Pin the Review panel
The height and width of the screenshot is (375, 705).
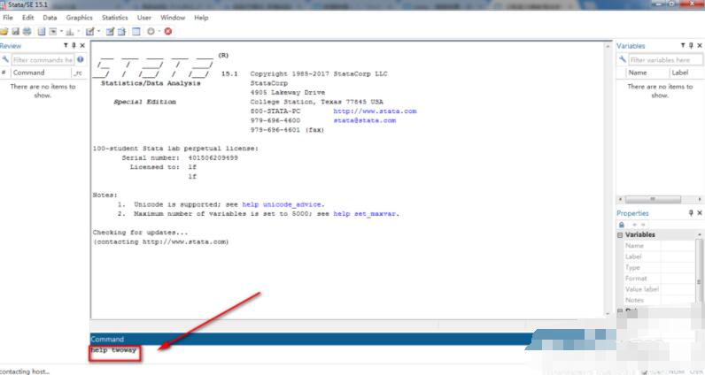click(x=74, y=45)
